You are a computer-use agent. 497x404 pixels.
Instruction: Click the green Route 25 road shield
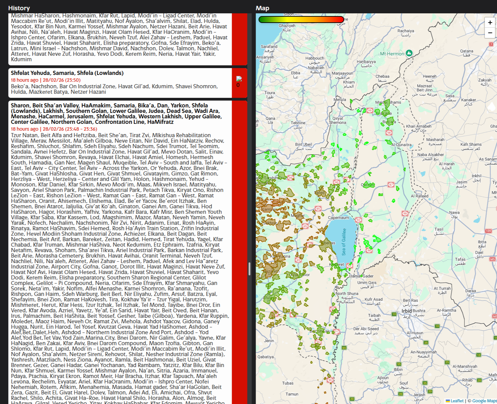tap(447, 362)
